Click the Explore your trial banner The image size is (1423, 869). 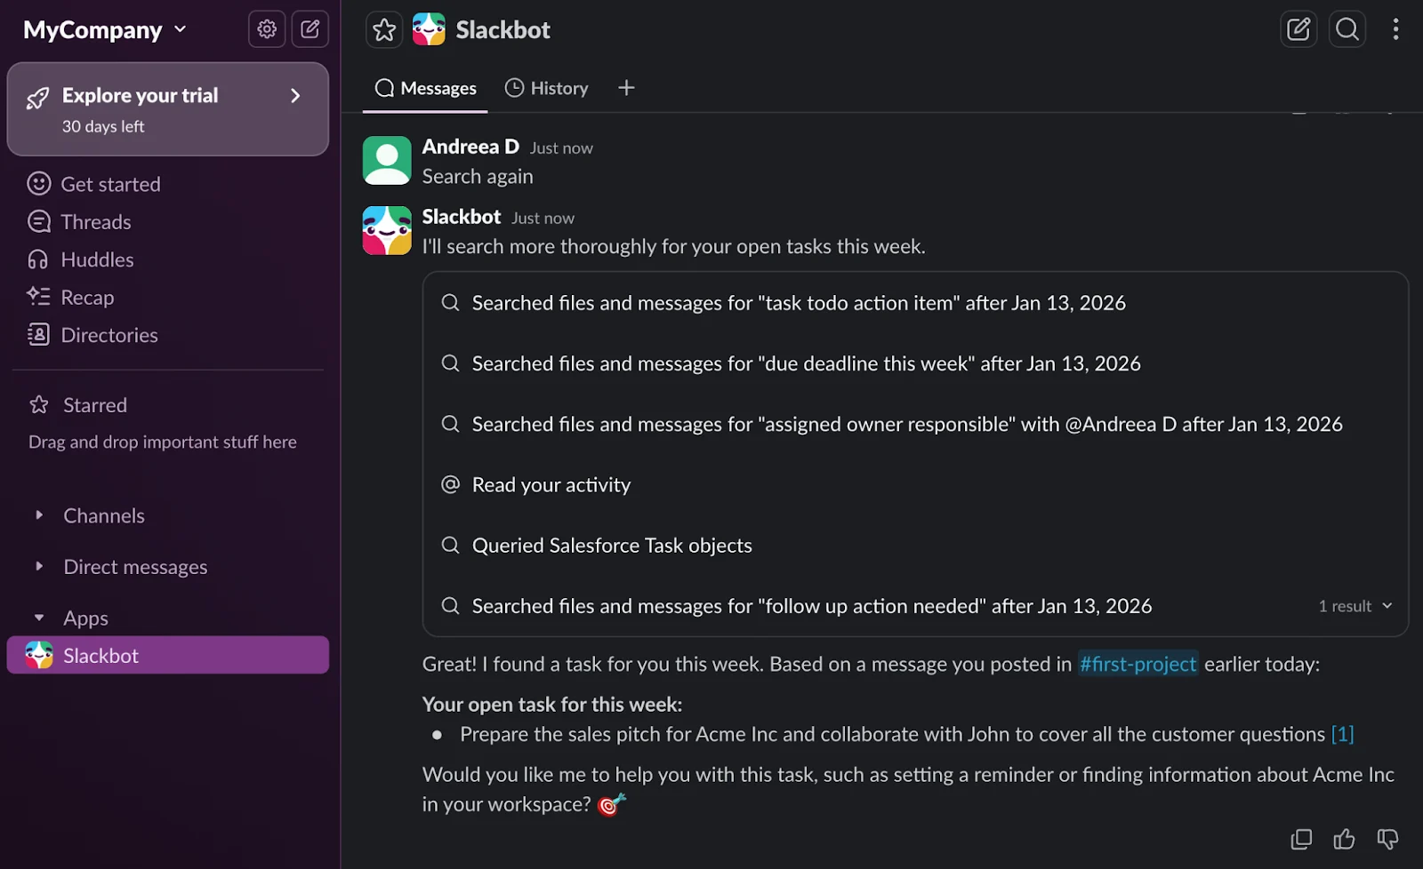(167, 109)
